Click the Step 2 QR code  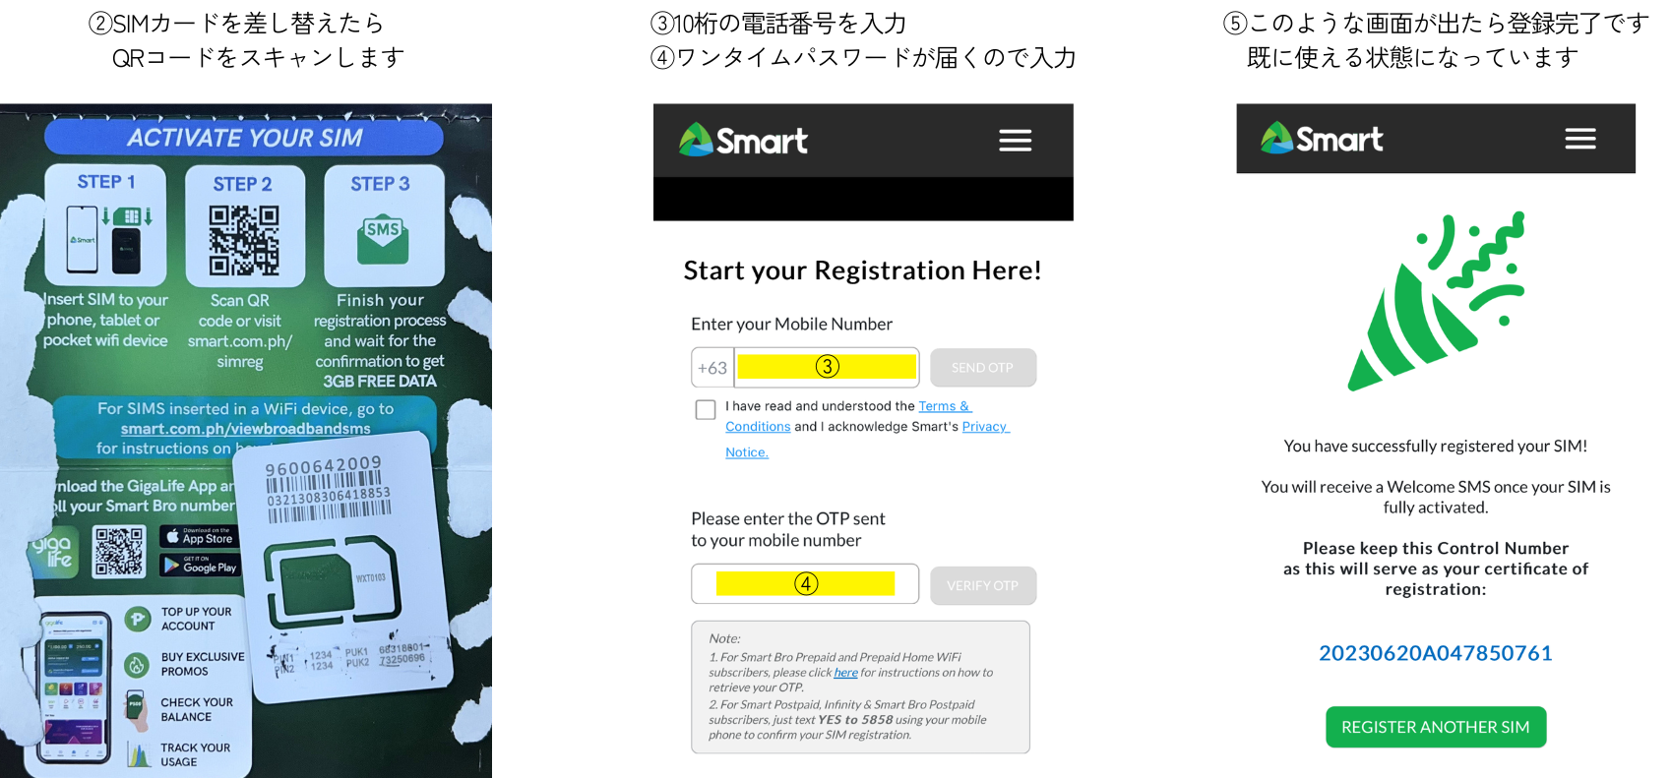(x=244, y=240)
